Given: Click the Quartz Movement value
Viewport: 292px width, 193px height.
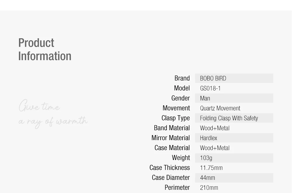Looking at the screenshot, I should [220, 108].
